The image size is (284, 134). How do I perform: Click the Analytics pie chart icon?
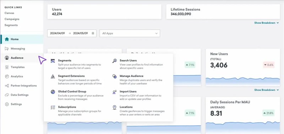[7, 76]
